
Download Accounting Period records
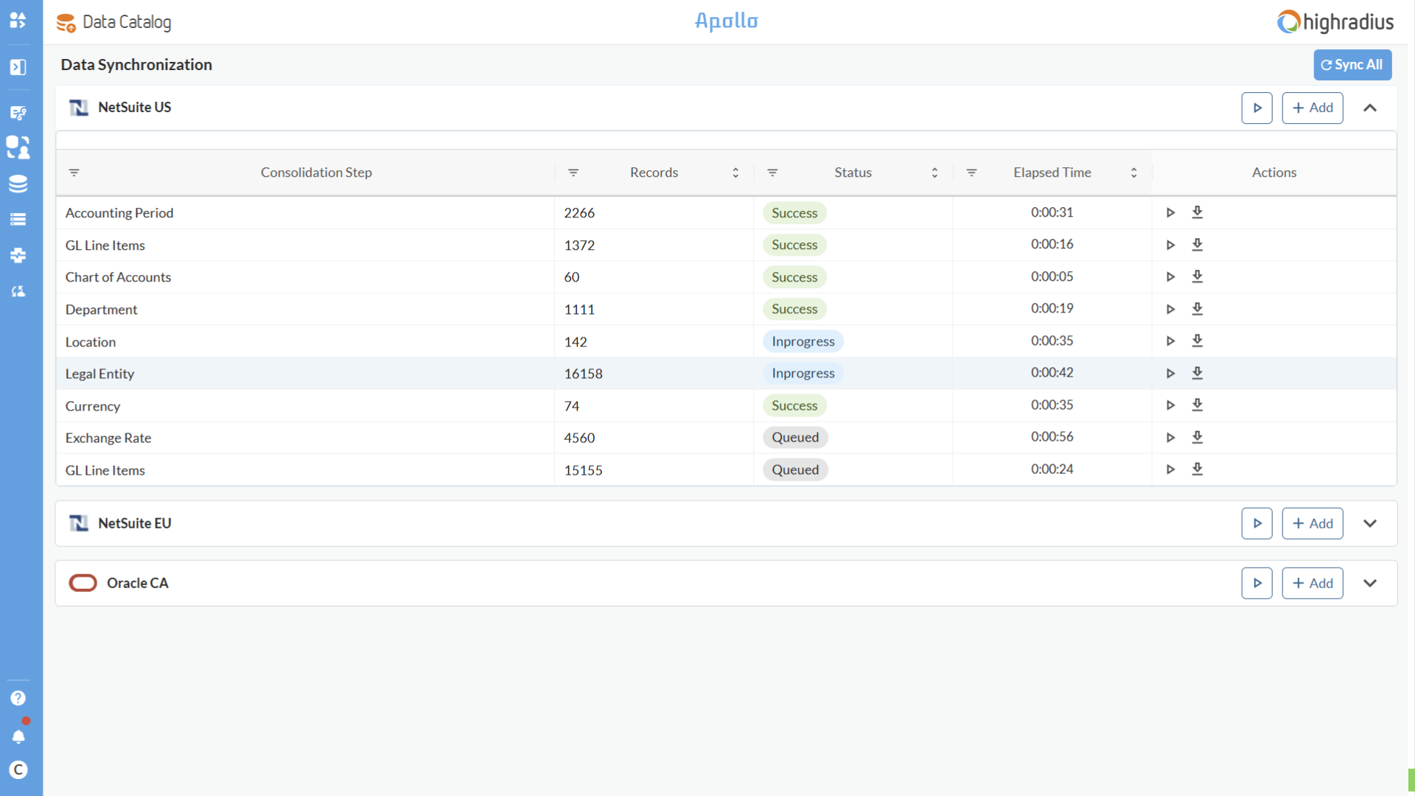(1198, 212)
